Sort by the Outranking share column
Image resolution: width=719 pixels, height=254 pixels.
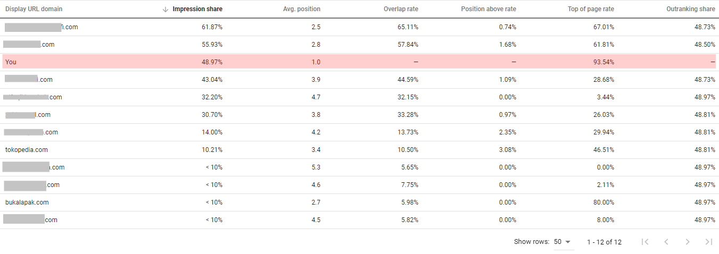pos(691,9)
